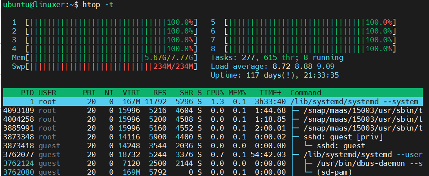
Task: Click the 615 thr thread count
Action: pyautogui.click(x=279, y=58)
